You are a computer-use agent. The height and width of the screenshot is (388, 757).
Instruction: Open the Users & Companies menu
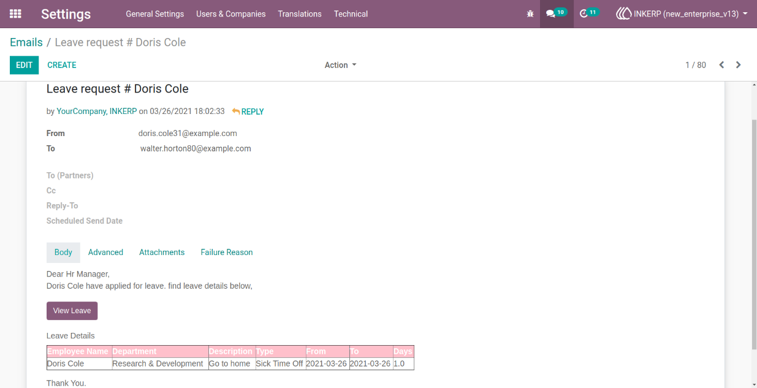(x=231, y=13)
